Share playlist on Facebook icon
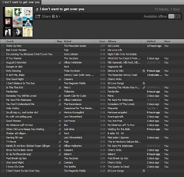The height and width of the screenshot is (177, 184). (53, 17)
